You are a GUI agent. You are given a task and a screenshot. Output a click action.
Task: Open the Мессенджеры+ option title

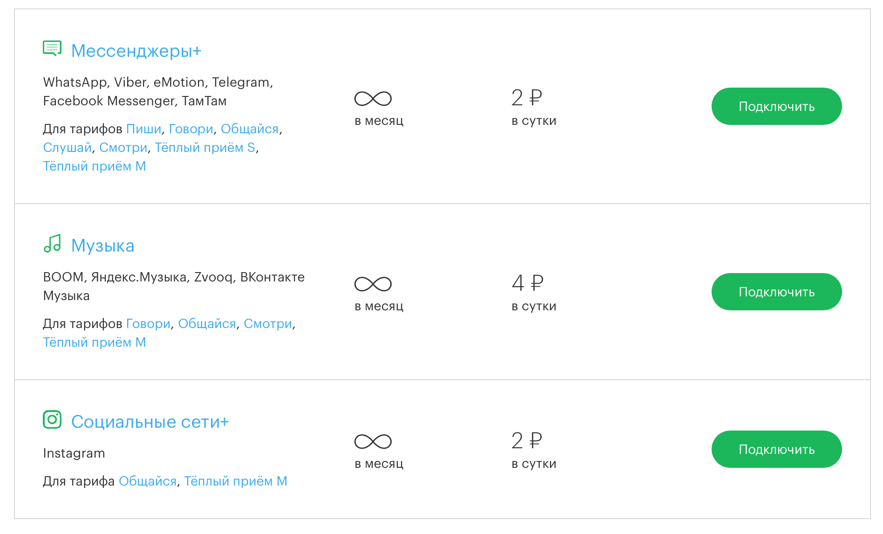[x=136, y=51]
